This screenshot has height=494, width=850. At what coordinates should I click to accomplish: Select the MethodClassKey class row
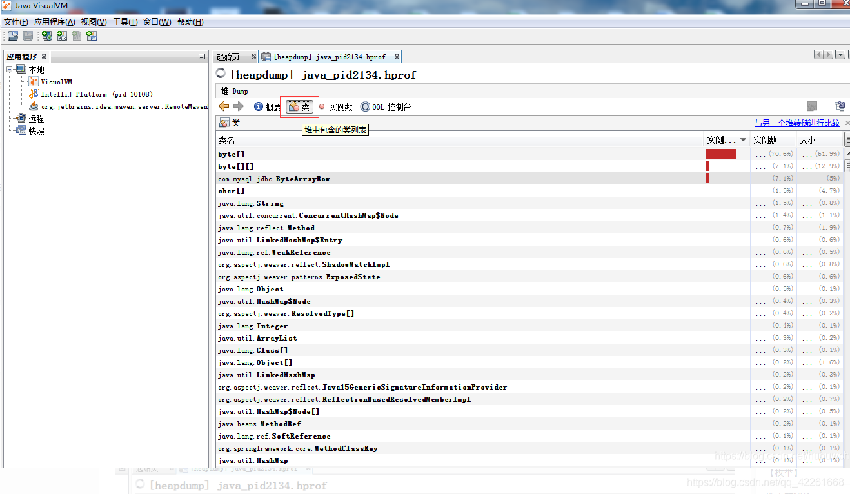tap(529, 448)
